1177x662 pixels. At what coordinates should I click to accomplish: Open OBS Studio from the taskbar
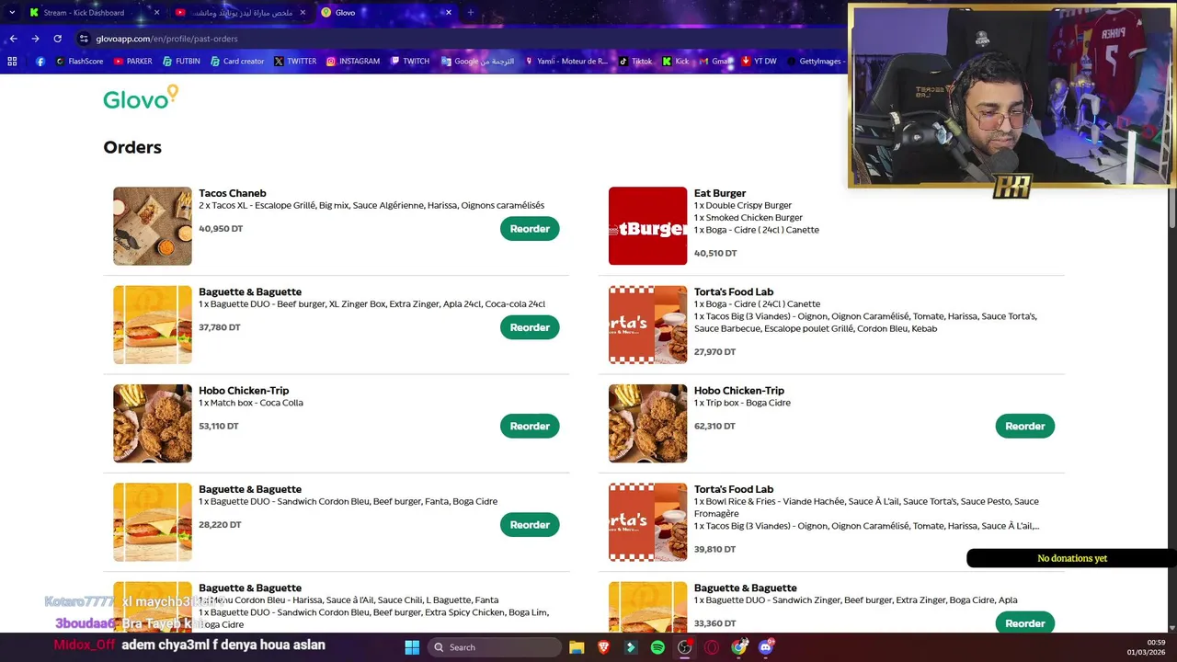(x=685, y=647)
